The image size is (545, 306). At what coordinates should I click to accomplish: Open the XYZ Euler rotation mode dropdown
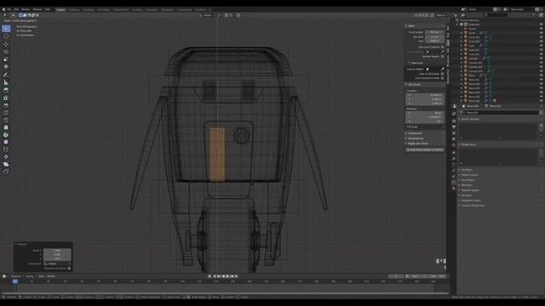click(x=425, y=127)
